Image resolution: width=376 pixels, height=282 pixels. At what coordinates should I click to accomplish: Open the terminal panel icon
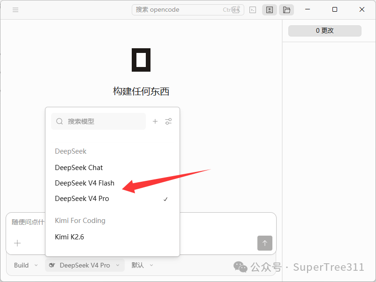pyautogui.click(x=253, y=10)
